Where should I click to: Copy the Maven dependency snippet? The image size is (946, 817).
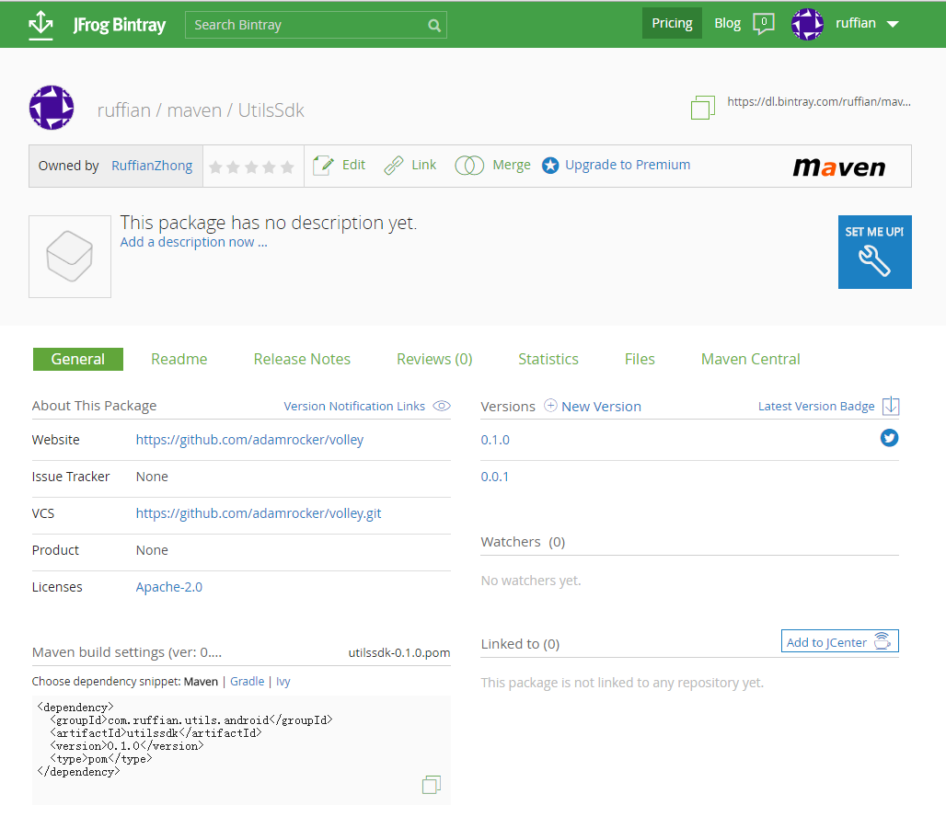(x=431, y=785)
